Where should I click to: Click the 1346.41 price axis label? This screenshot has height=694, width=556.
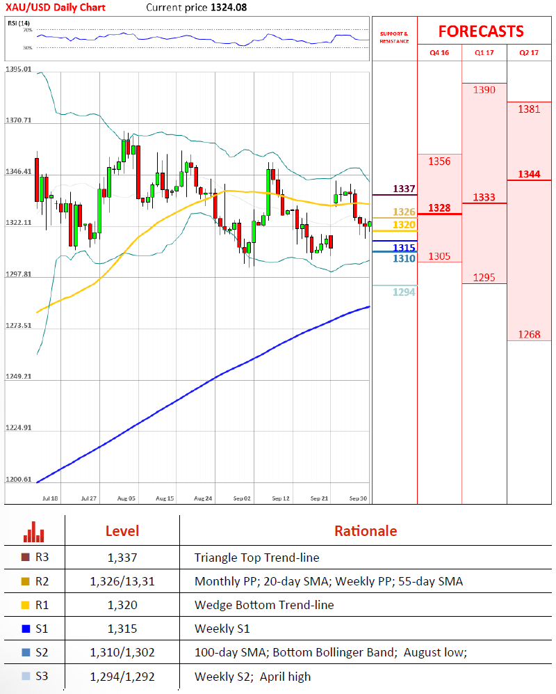19,171
